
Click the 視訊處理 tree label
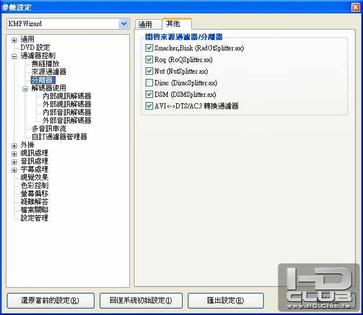34,153
